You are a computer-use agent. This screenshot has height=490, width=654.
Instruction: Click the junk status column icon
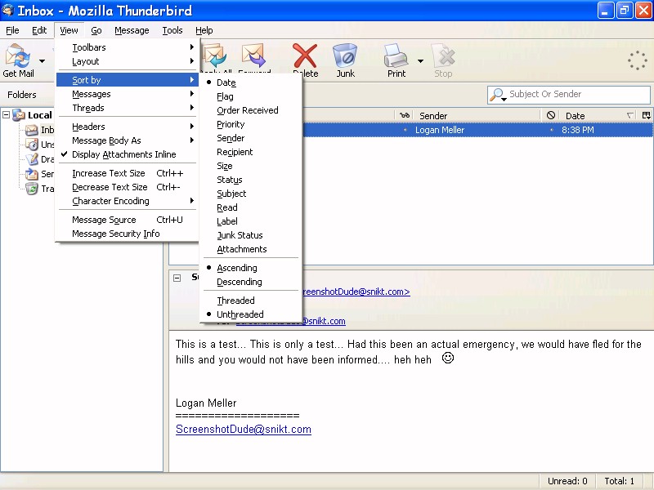(550, 115)
